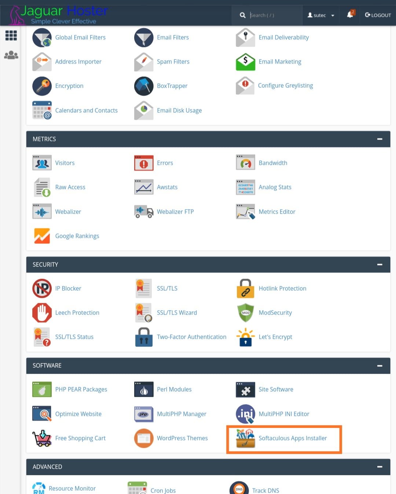Collapse the Metrics section
This screenshot has width=396, height=494.
click(x=380, y=139)
